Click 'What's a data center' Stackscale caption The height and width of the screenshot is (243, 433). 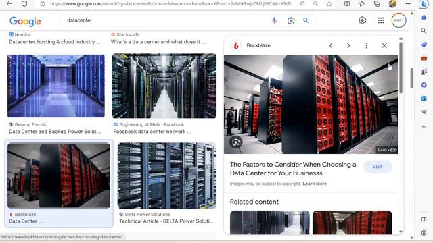point(158,42)
